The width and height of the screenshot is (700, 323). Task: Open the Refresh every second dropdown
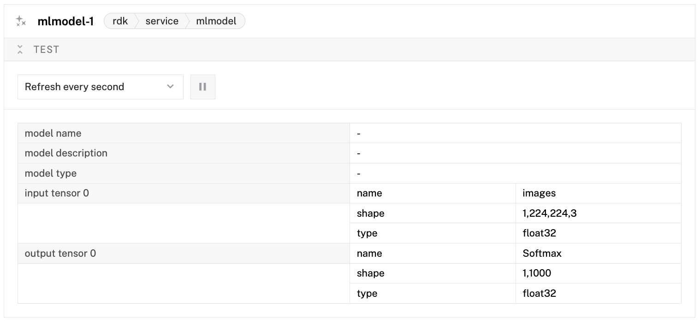pyautogui.click(x=100, y=87)
